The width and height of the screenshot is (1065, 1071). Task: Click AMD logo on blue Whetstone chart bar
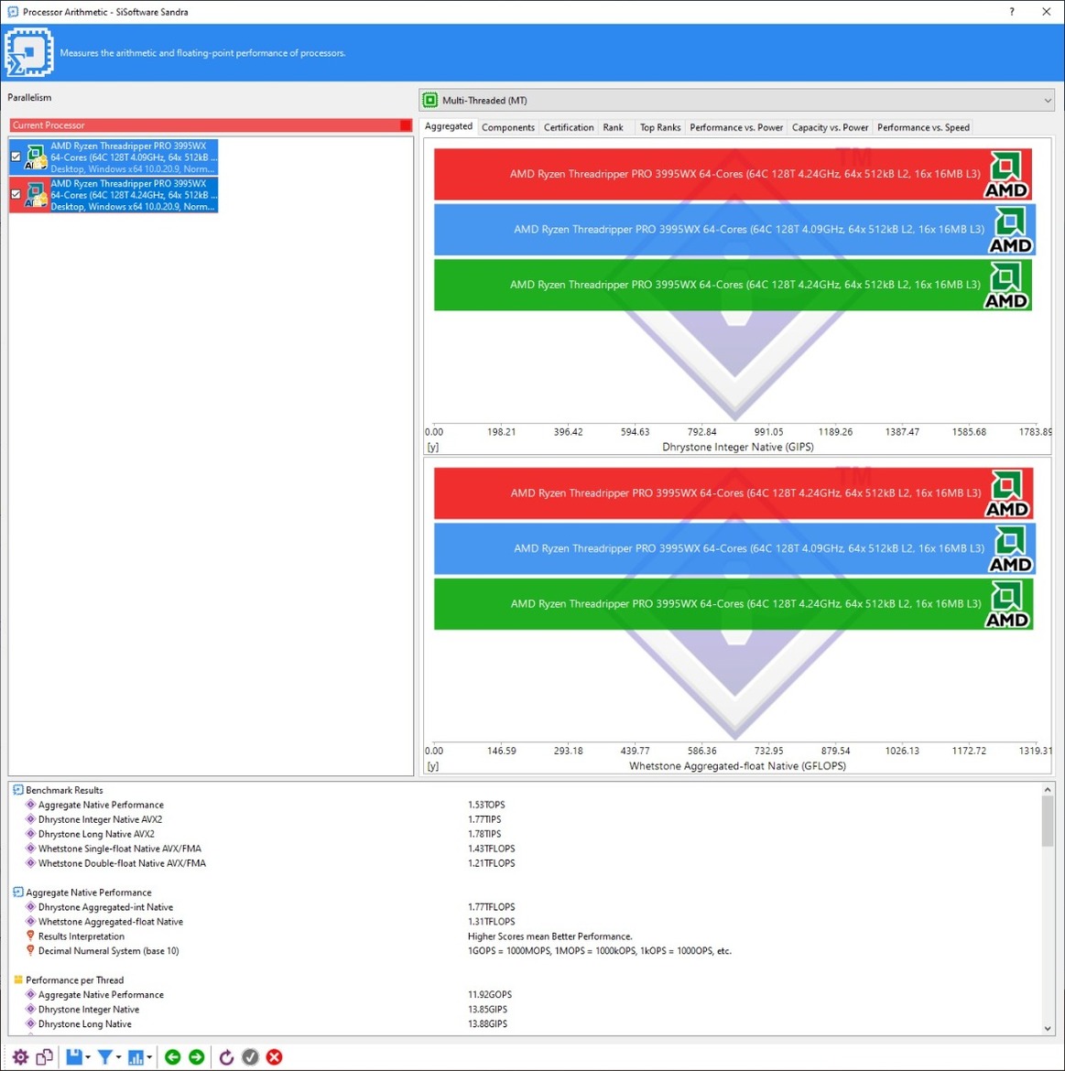(1011, 549)
